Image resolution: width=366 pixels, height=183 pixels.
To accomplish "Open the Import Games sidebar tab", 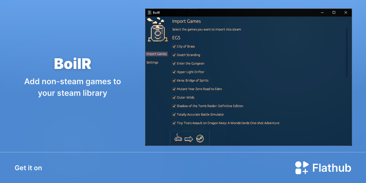I will click(x=156, y=54).
